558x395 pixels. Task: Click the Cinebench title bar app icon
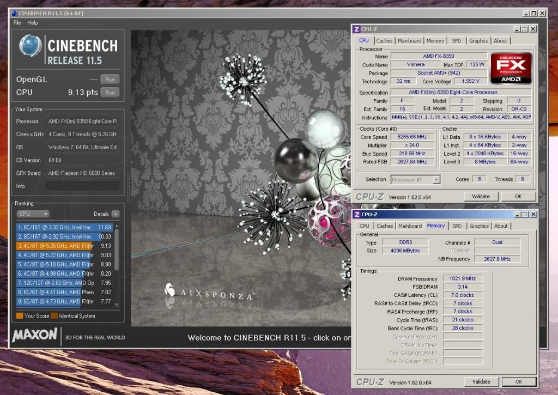(x=14, y=13)
